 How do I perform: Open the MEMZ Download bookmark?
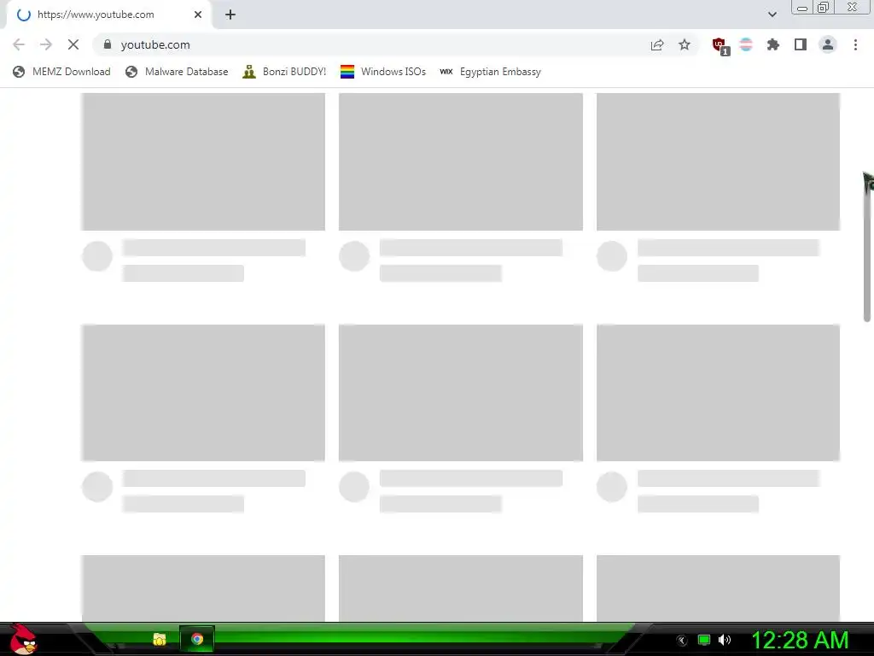click(61, 72)
